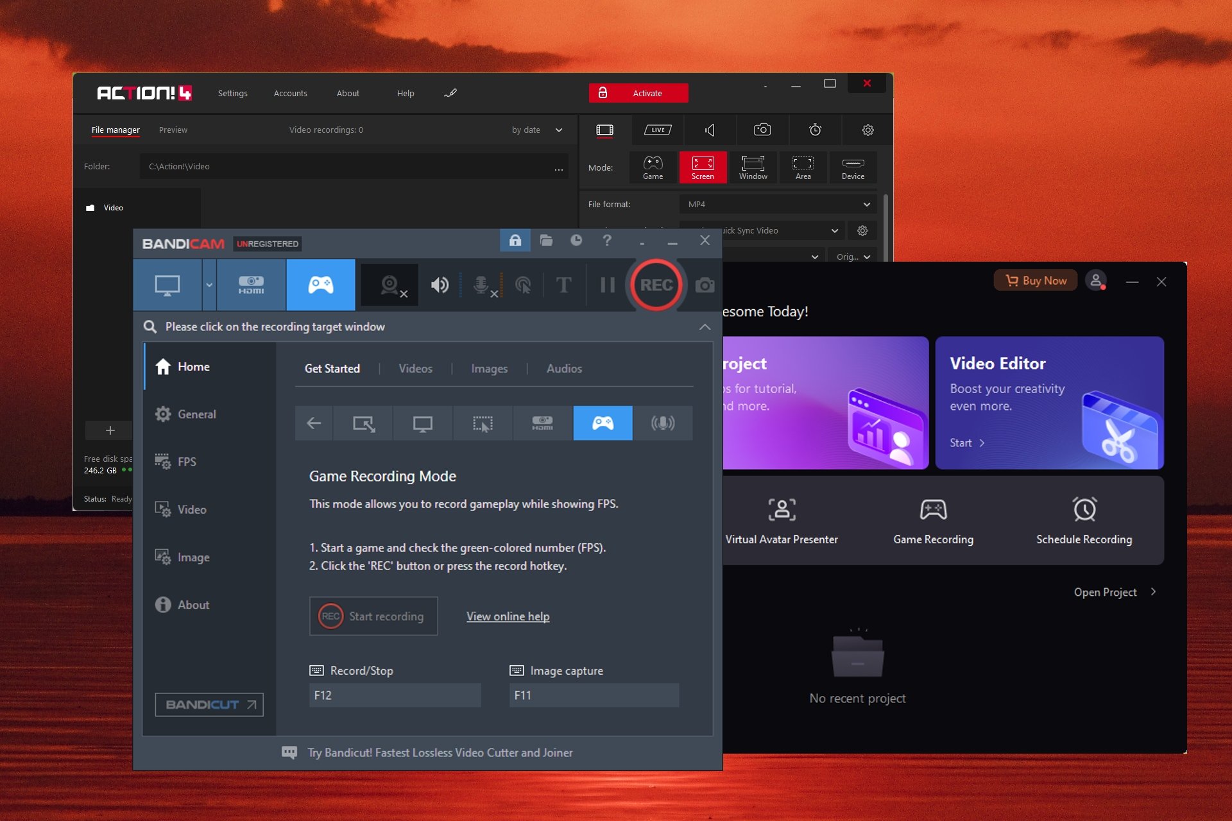Click Image capture hotkey field F11

[594, 695]
